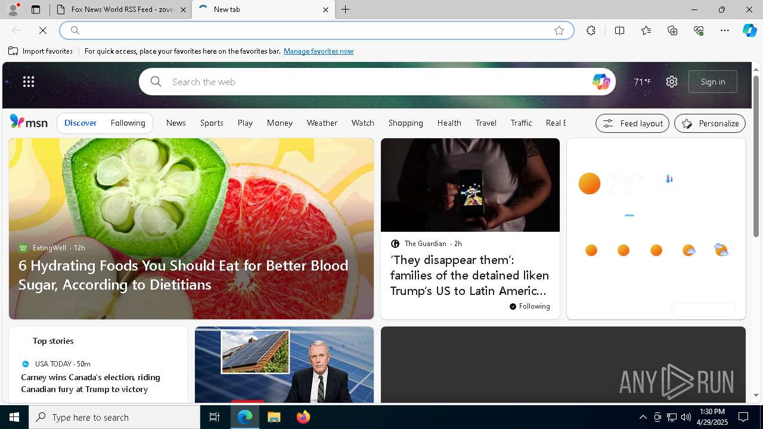Click the Top stories heading
Viewport: 763px width, 429px height.
click(53, 341)
